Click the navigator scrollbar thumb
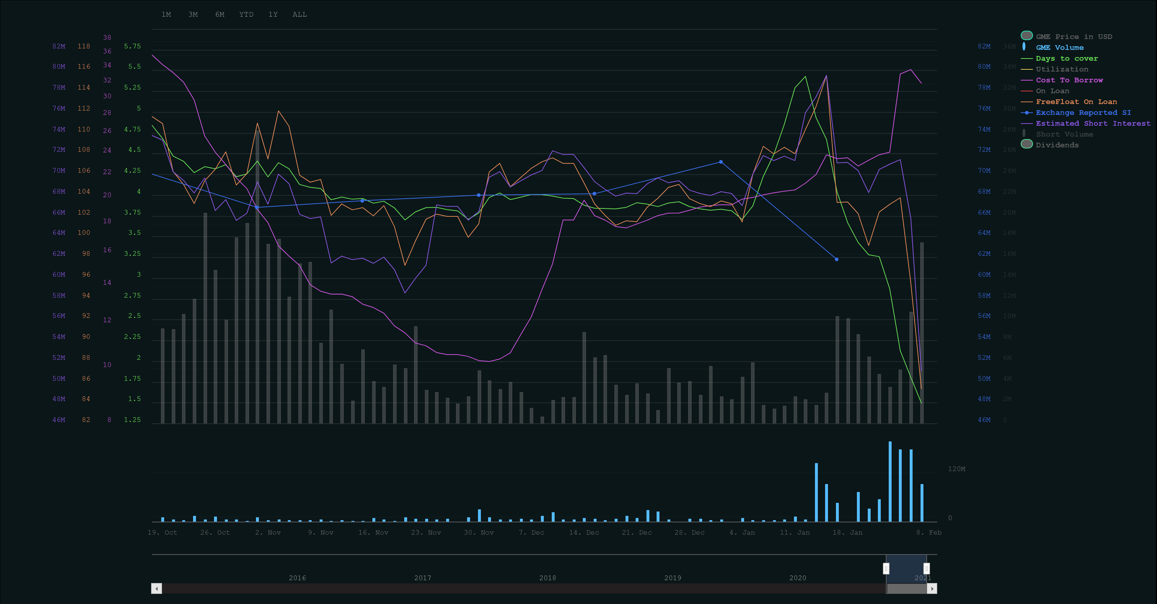The image size is (1157, 604). click(906, 588)
